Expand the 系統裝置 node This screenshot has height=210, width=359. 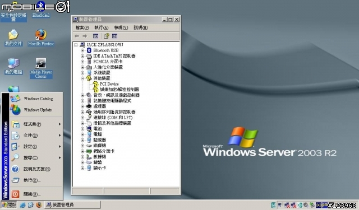click(82, 73)
